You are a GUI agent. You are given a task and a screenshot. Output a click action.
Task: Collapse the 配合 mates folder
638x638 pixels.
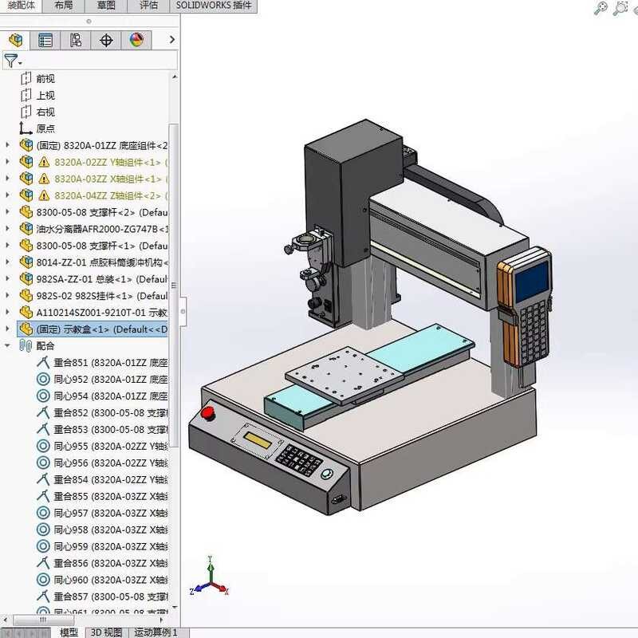pos(8,346)
